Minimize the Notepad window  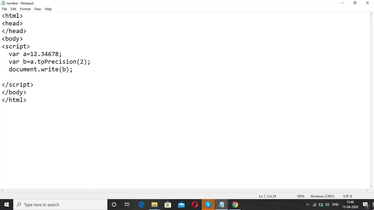pos(342,3)
